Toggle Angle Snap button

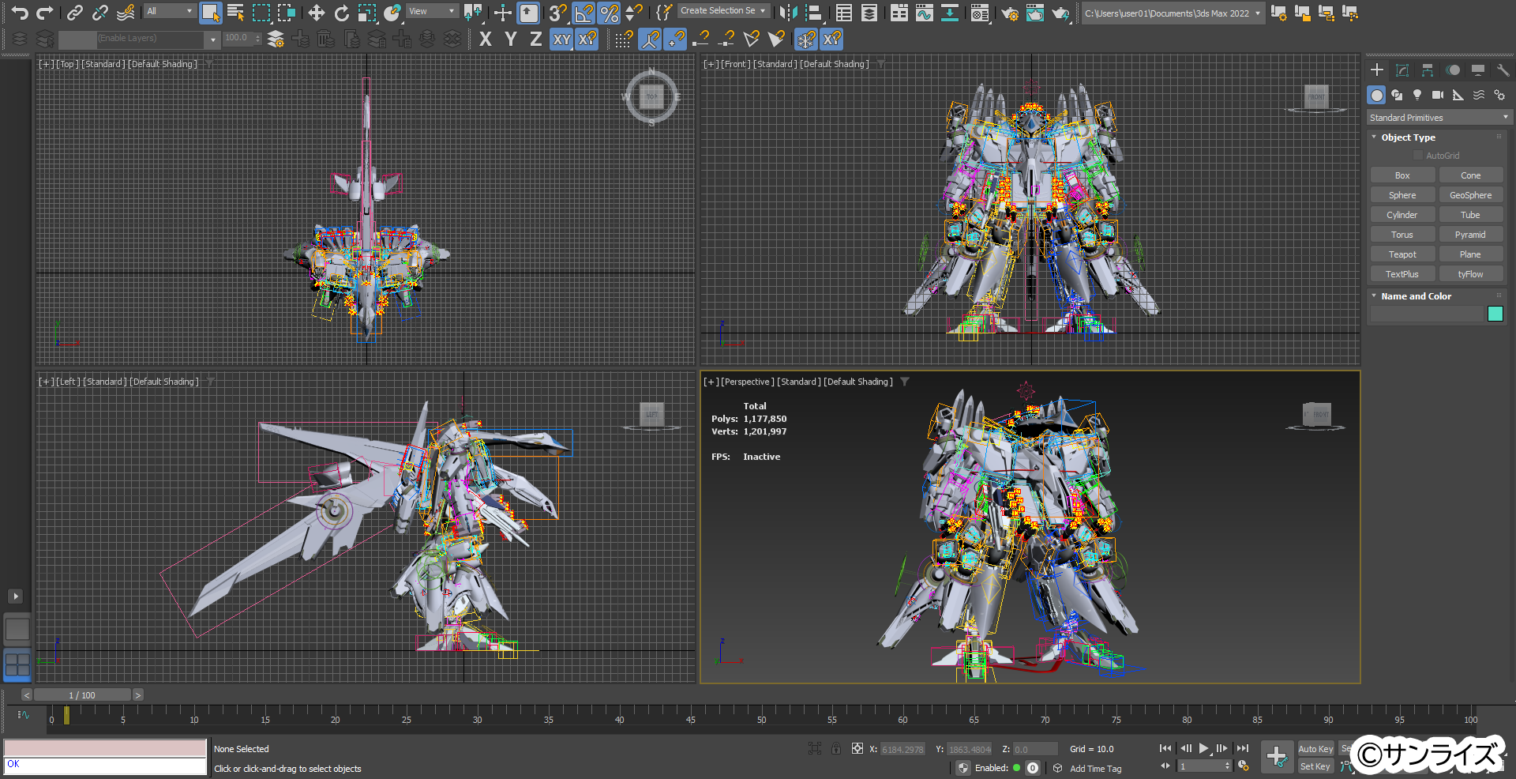click(x=584, y=12)
